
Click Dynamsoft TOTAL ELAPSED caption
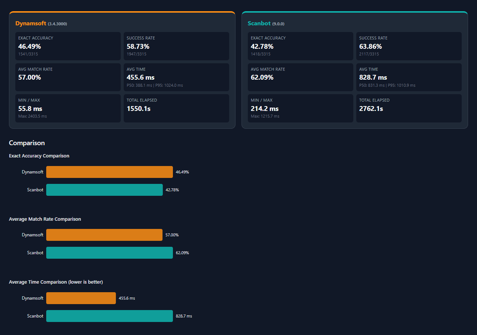pyautogui.click(x=142, y=100)
